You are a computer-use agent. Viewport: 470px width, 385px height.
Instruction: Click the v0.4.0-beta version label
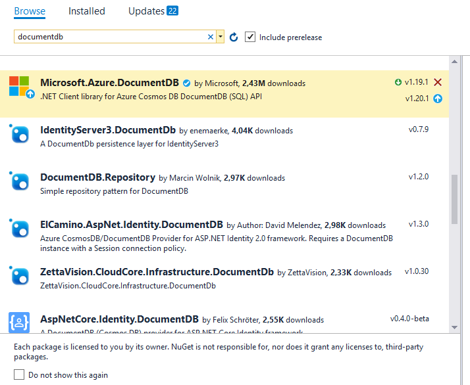(409, 319)
